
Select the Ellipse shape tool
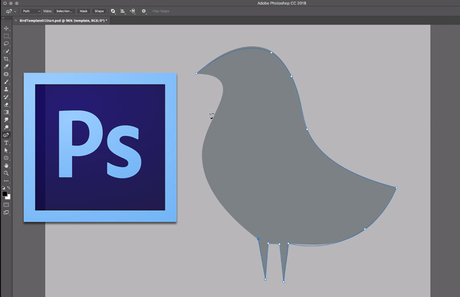pyautogui.click(x=6, y=158)
